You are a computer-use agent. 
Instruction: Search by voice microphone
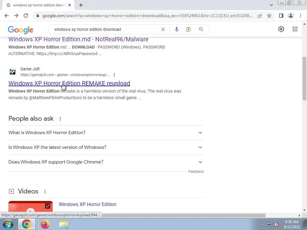[x=176, y=29]
